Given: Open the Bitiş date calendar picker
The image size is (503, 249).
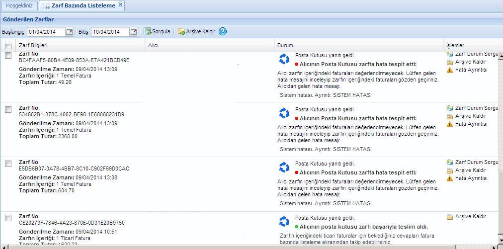Looking at the screenshot, I should [134, 32].
